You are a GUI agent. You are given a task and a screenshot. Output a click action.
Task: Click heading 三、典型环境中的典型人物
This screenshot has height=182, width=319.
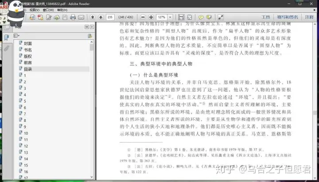tap(161, 64)
